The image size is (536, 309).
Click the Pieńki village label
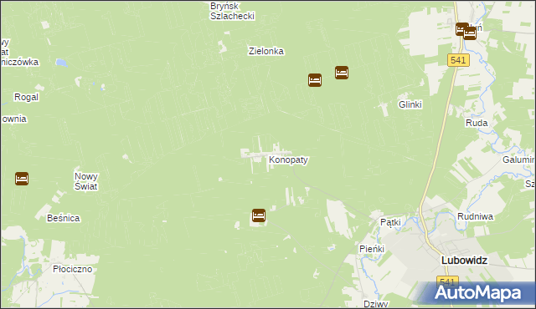coord(372,249)
